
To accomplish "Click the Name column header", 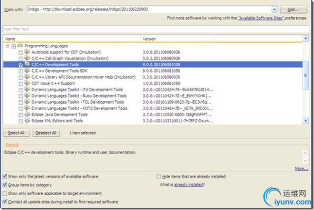I will pos(72,39).
